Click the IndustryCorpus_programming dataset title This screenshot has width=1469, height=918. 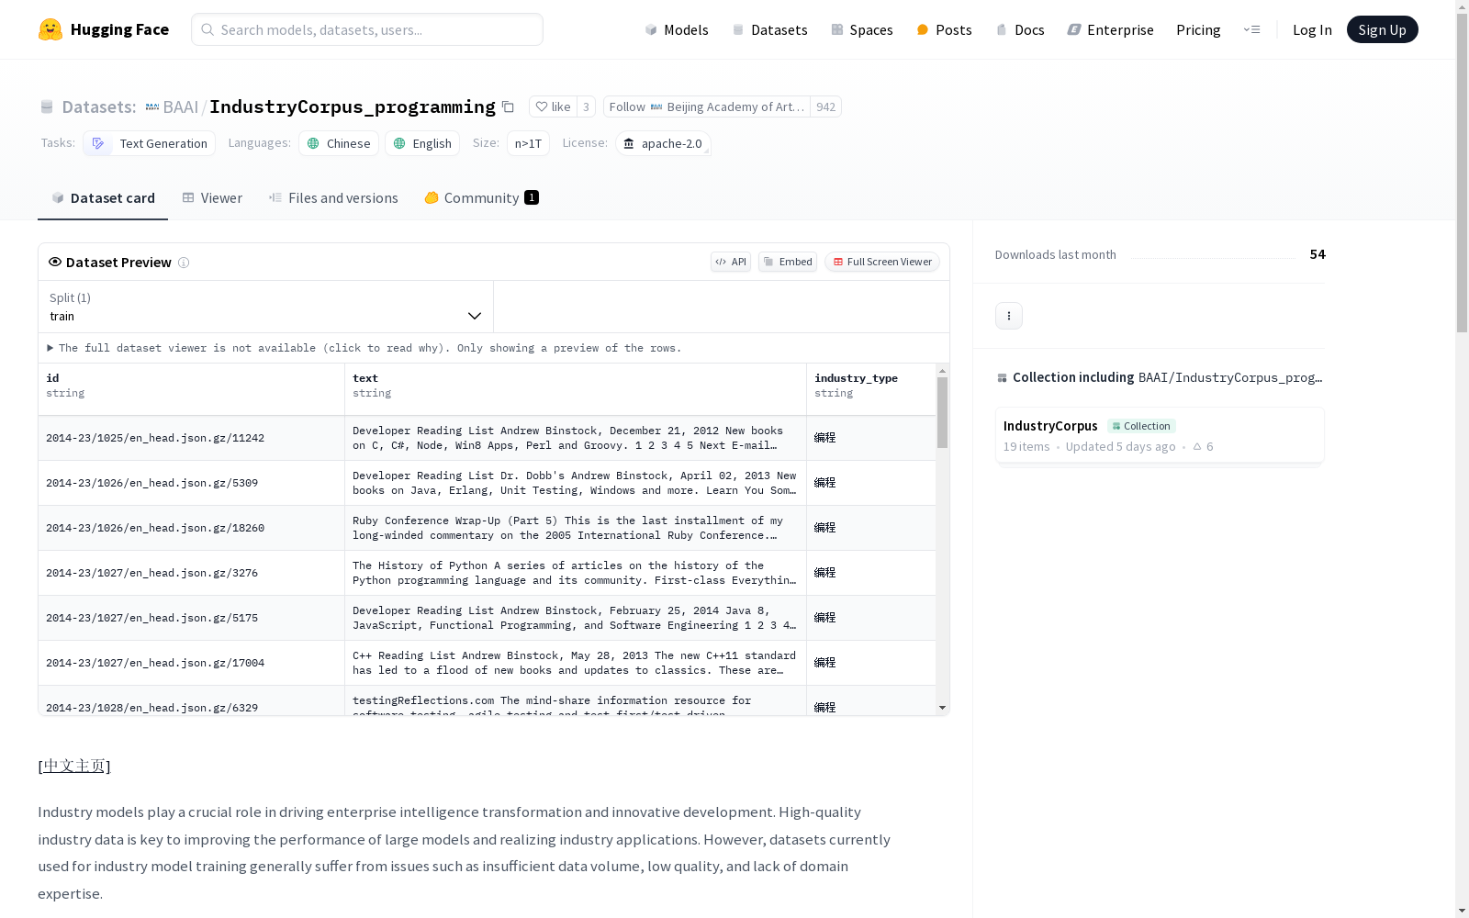353,106
